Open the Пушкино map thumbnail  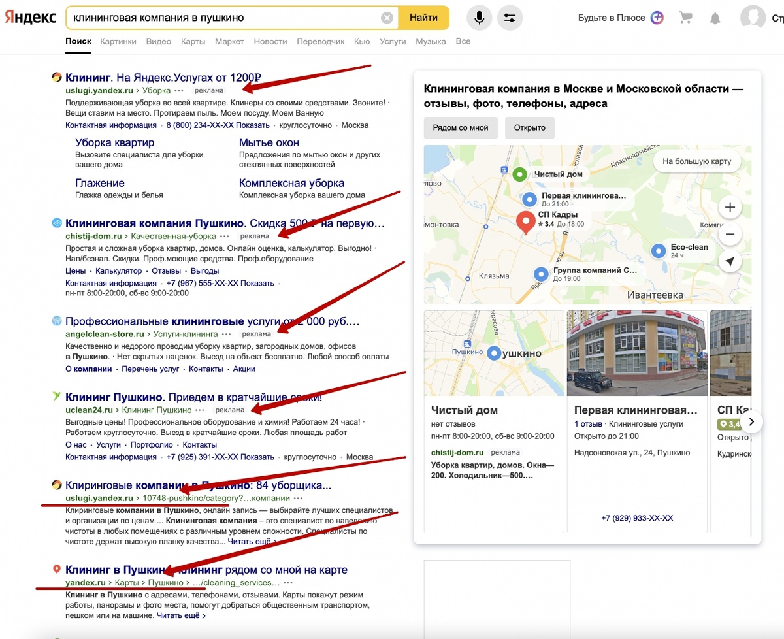pos(493,353)
